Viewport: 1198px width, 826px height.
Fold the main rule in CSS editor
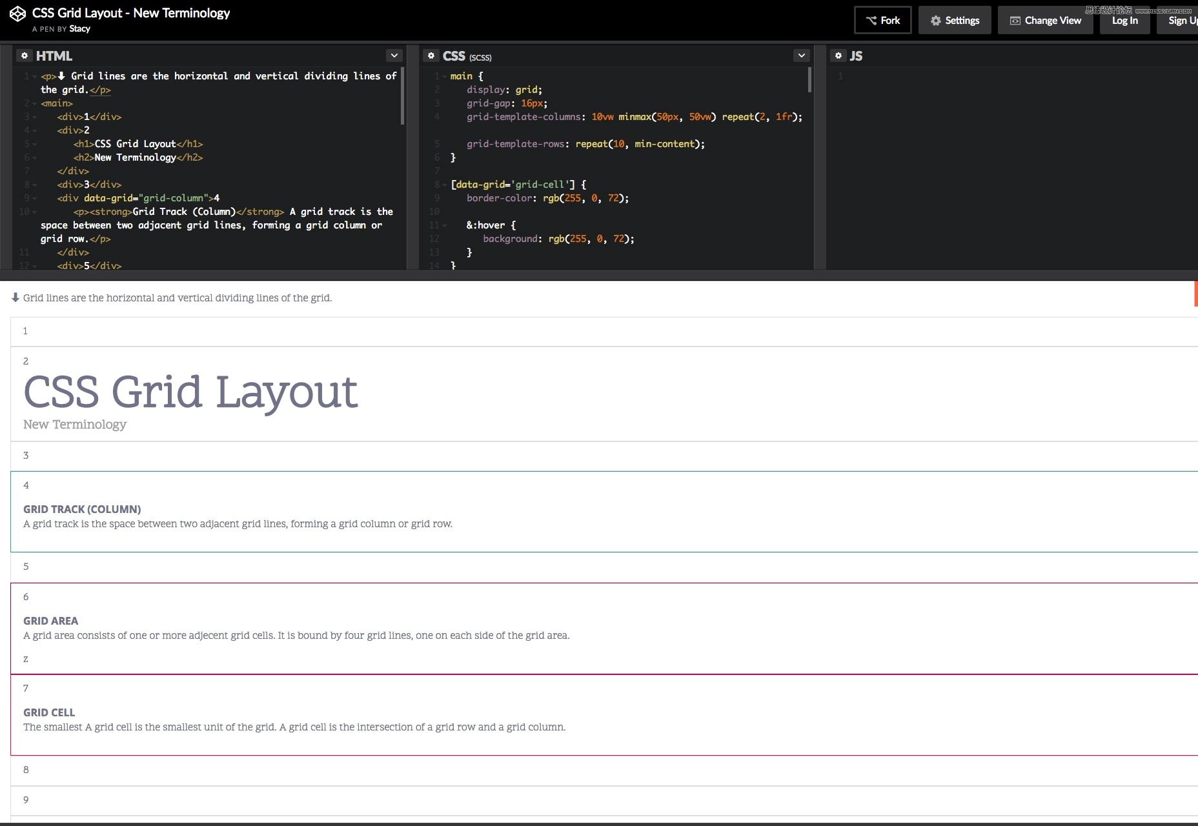[444, 77]
